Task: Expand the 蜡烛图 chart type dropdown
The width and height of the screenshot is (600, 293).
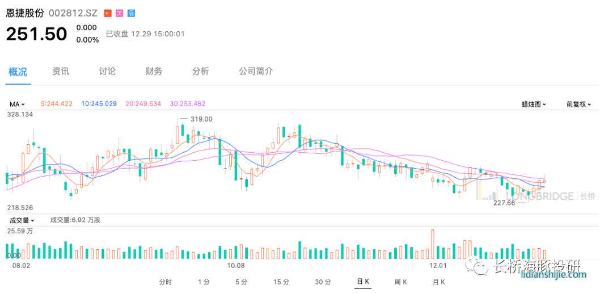Action: point(534,104)
